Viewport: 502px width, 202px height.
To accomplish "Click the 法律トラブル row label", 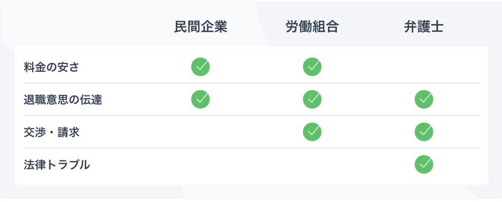I will [x=57, y=165].
